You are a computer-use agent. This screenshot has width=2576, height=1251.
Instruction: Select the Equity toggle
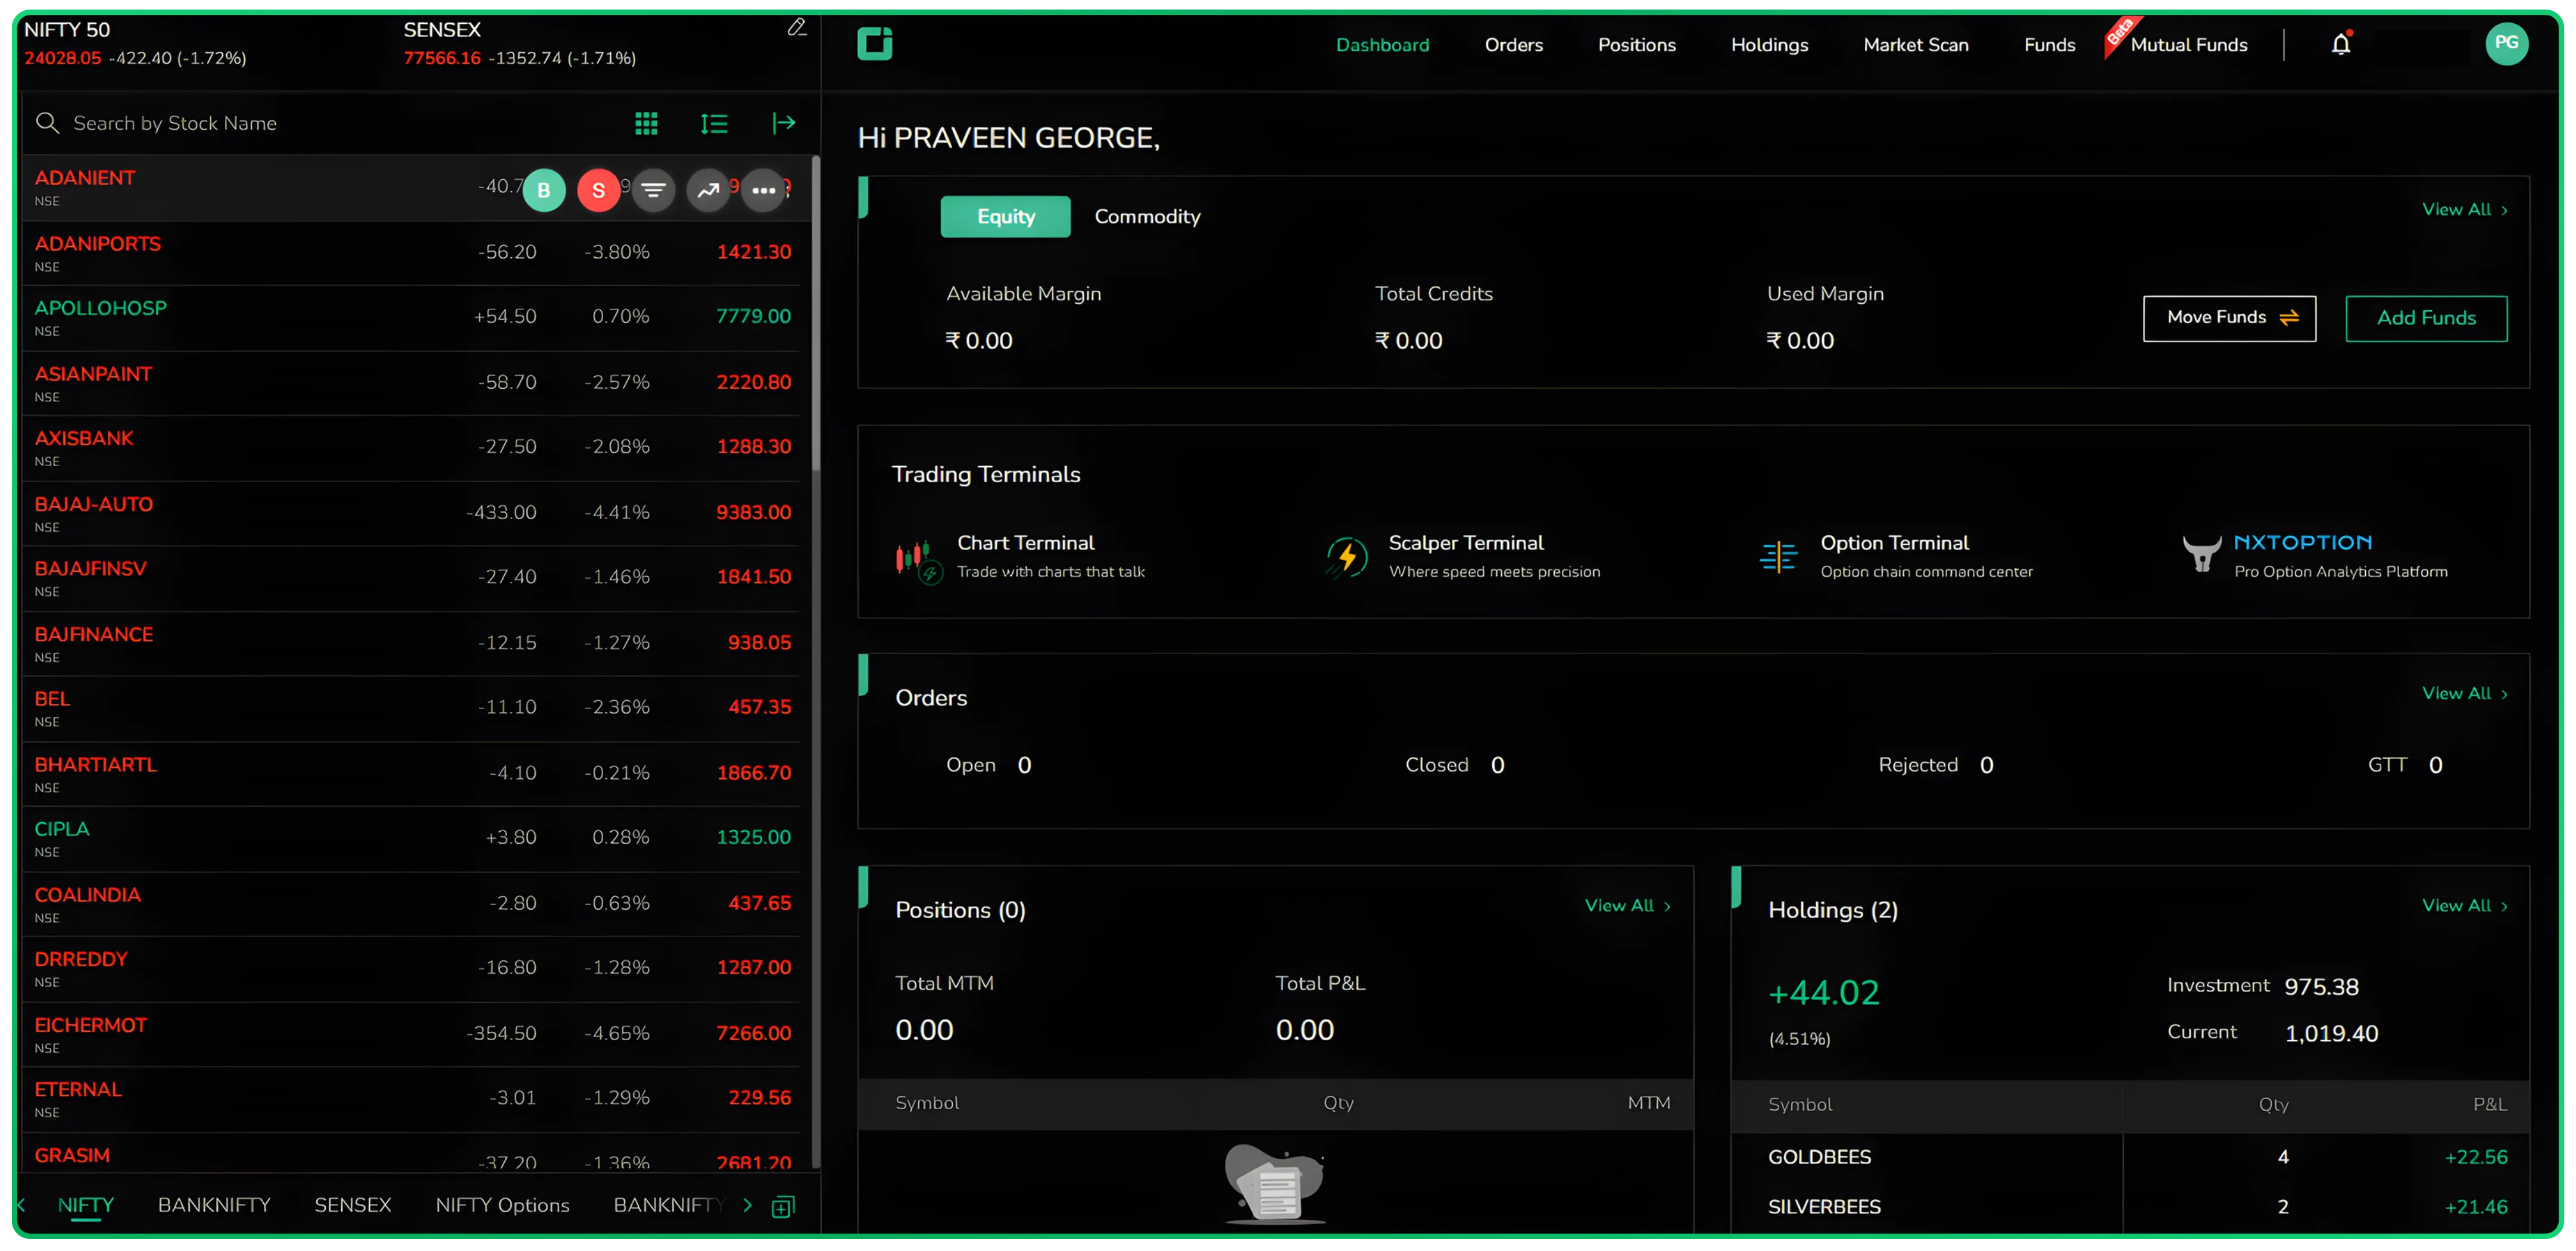click(1005, 216)
